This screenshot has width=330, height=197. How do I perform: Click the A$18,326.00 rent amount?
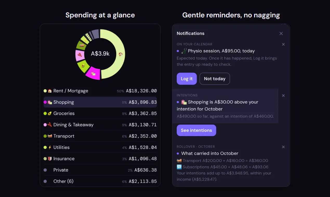pyautogui.click(x=141, y=91)
